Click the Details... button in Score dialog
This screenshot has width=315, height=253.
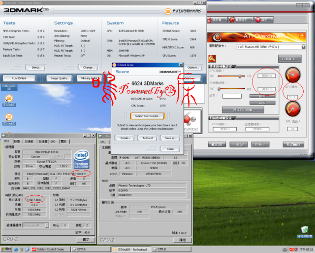[x=125, y=138]
